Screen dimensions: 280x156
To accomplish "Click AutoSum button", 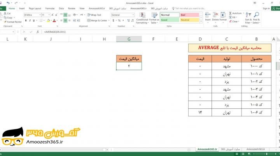I will pyautogui.click(x=235, y=13).
